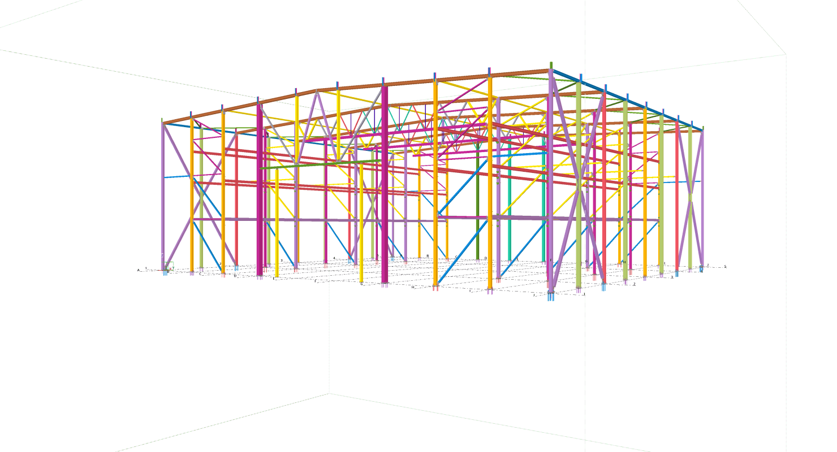Click the XYZ coordinate axis icon at origin
This screenshot has height=452, width=837.
[x=167, y=267]
